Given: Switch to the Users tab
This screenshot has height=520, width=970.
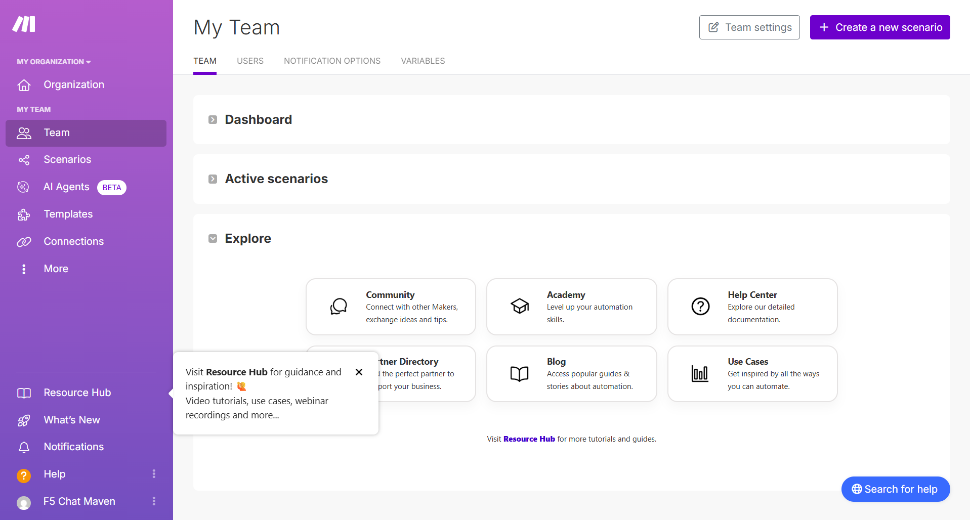Looking at the screenshot, I should pos(250,61).
